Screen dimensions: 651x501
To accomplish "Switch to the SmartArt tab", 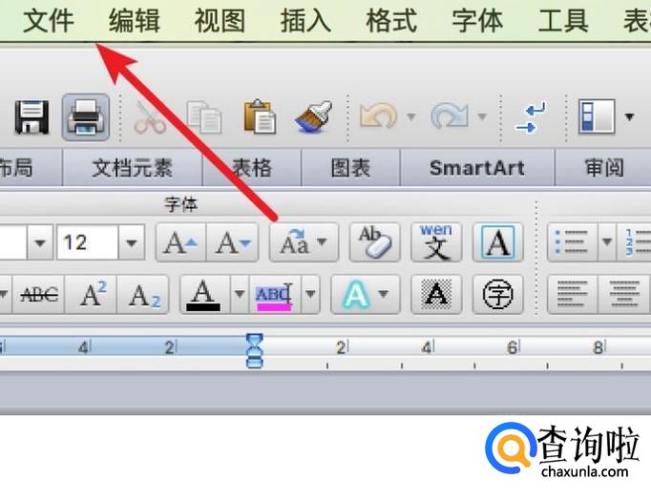I will (477, 168).
